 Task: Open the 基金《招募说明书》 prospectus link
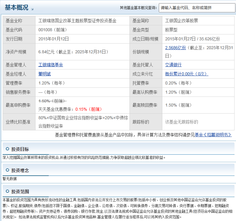[213, 135]
